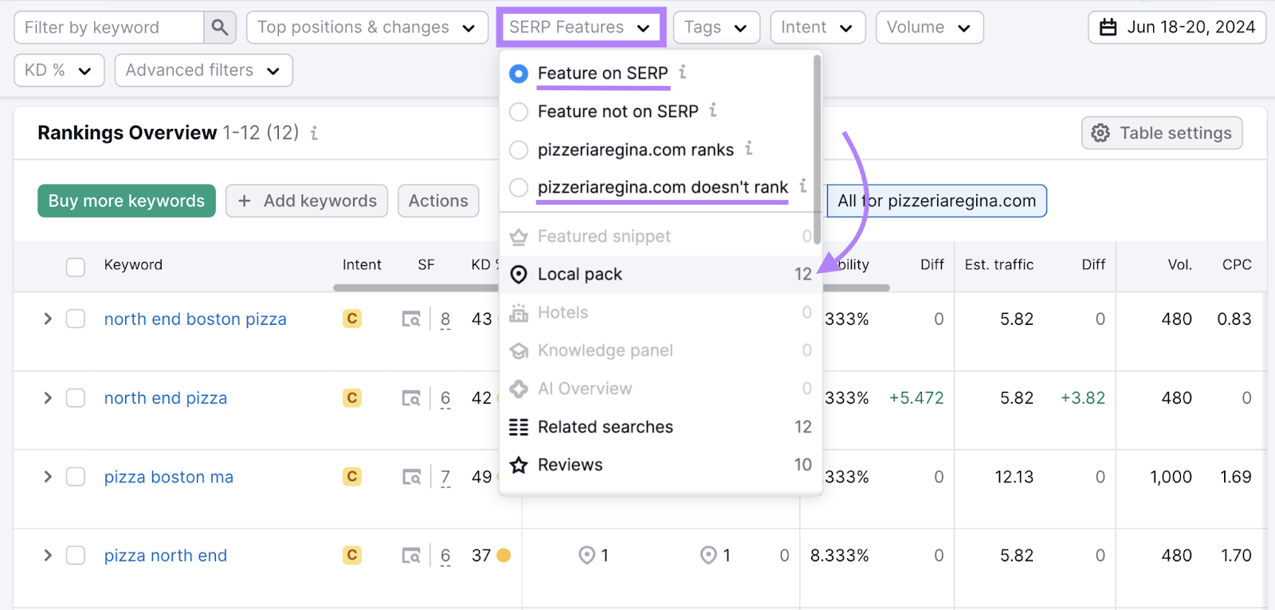Open the north end boston pizza keyword link

[x=195, y=319]
